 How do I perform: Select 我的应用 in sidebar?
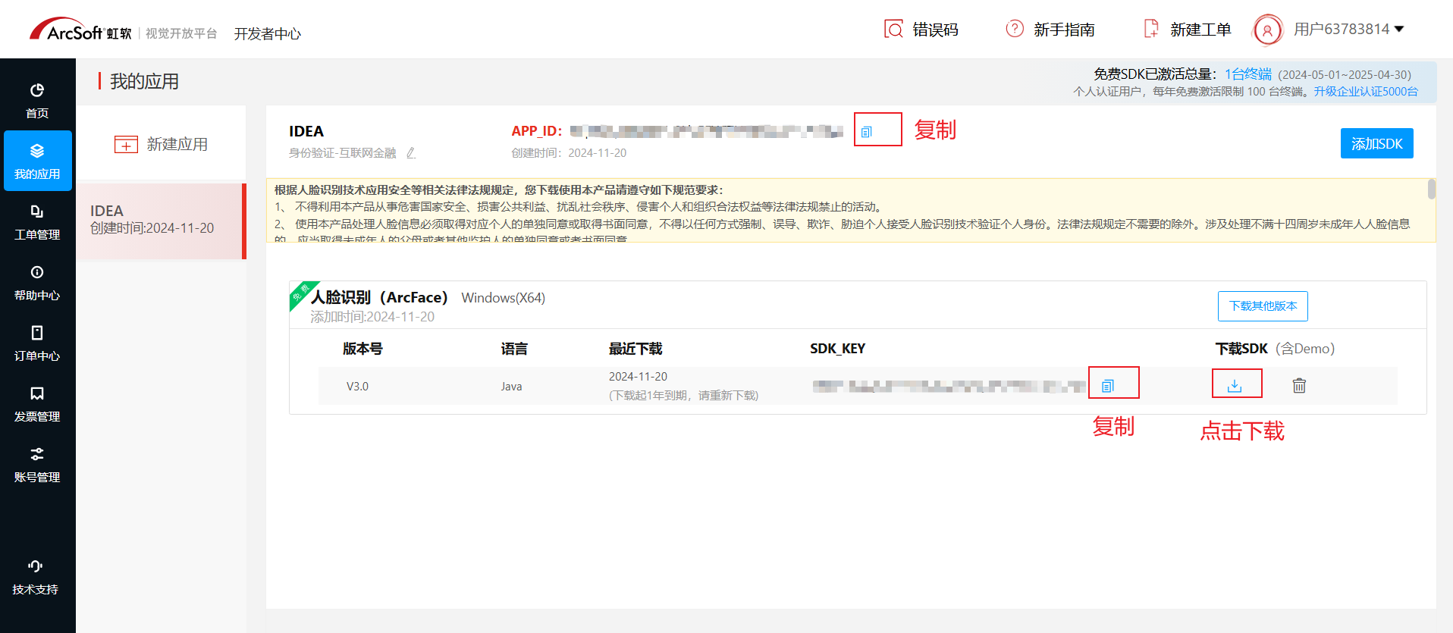(37, 161)
